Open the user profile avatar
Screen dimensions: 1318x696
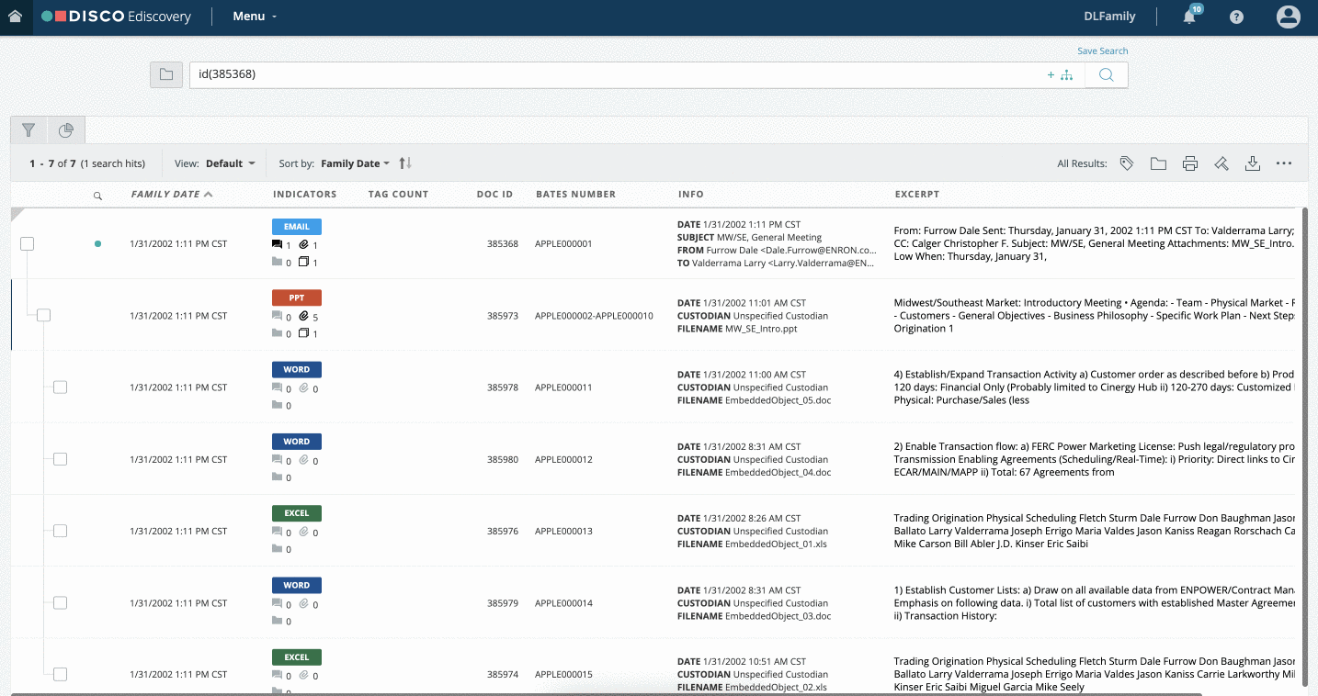tap(1288, 17)
